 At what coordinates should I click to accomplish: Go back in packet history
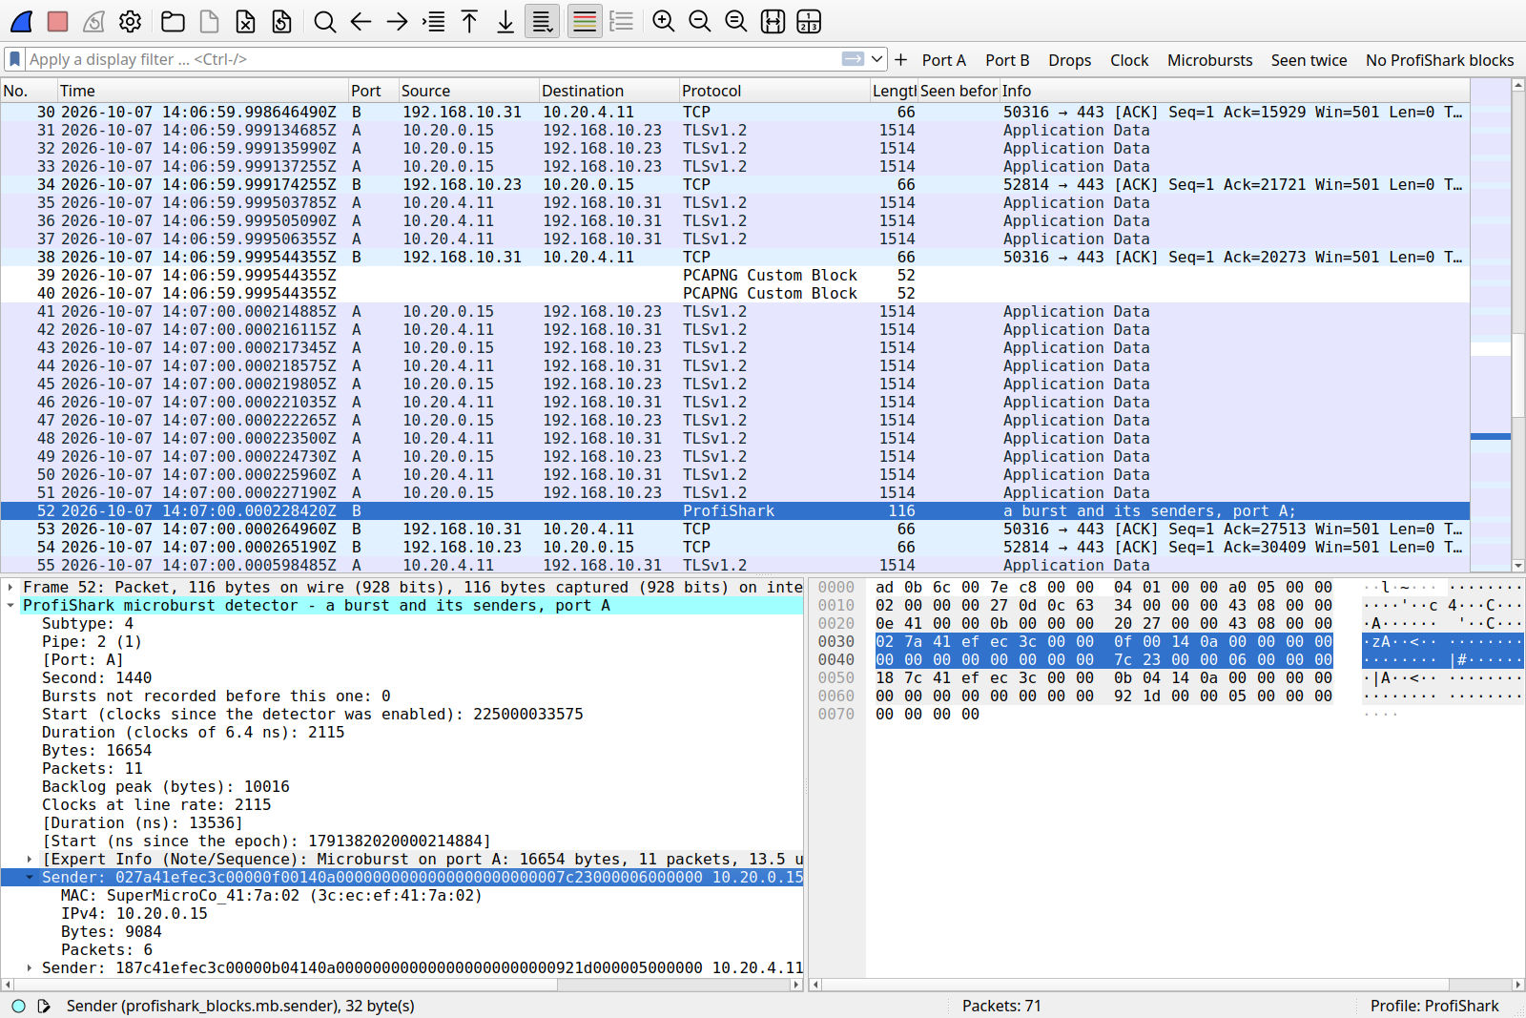pos(361,21)
